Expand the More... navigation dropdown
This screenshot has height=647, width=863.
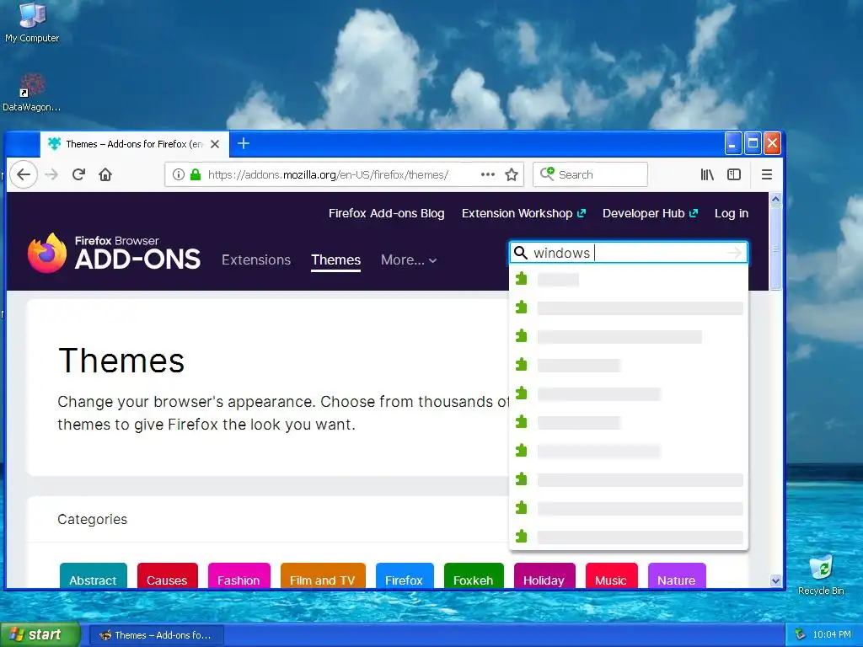[409, 259]
